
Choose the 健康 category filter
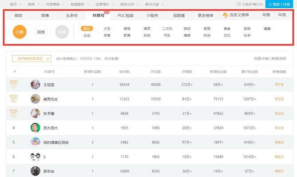267,29
